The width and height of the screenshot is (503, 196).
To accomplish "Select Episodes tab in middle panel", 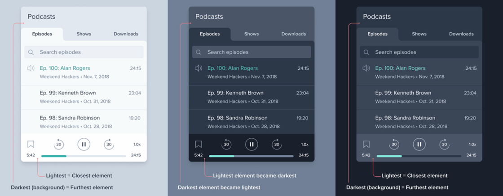I will pyautogui.click(x=210, y=34).
